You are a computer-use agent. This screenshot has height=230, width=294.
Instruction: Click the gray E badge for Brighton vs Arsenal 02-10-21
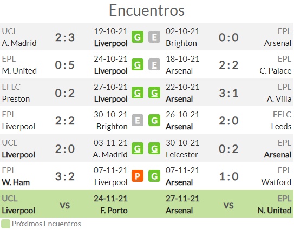pos(154,37)
